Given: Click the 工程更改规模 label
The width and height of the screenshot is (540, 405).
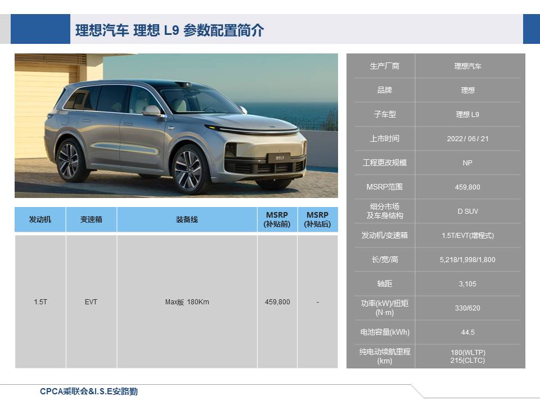Looking at the screenshot, I should click(385, 163).
